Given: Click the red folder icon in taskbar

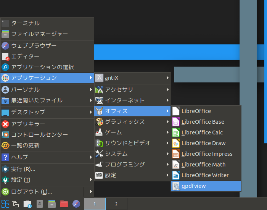Looking at the screenshot, I should coord(64,204).
